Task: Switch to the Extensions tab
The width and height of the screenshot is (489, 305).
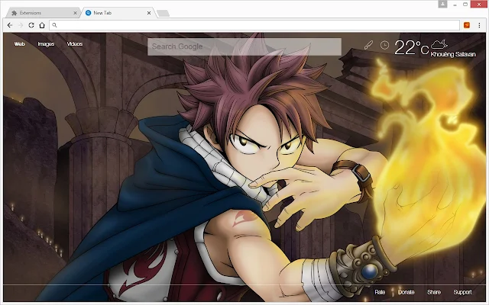Action: (x=43, y=13)
